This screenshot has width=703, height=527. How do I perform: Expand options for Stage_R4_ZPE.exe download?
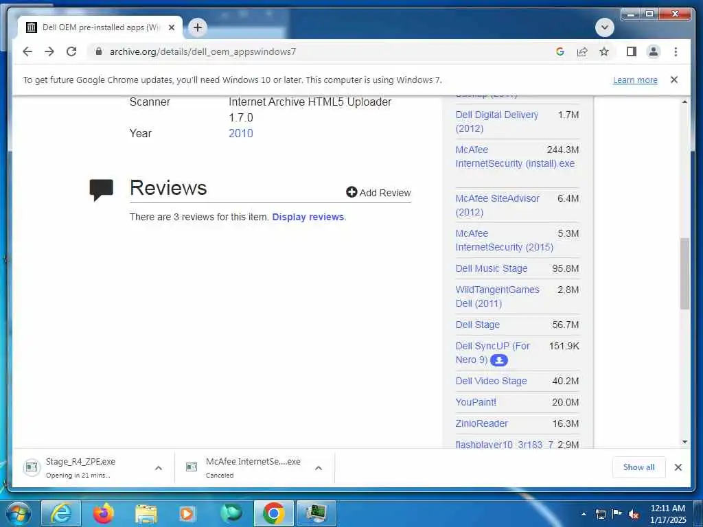point(159,468)
